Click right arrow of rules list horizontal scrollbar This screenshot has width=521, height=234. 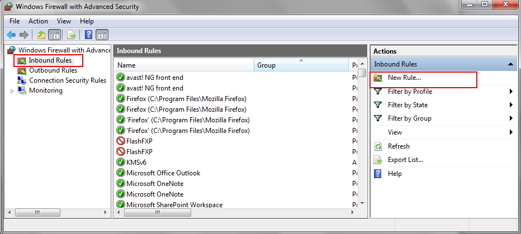tap(353, 213)
